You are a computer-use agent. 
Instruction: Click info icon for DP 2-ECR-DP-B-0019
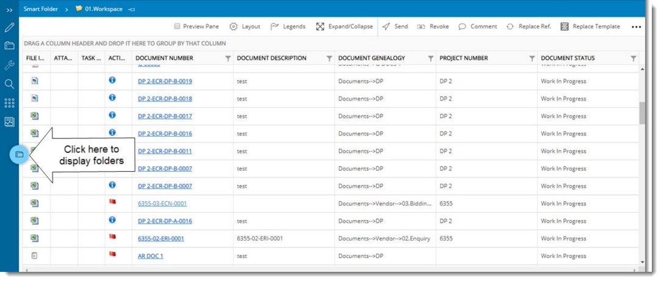(x=112, y=80)
